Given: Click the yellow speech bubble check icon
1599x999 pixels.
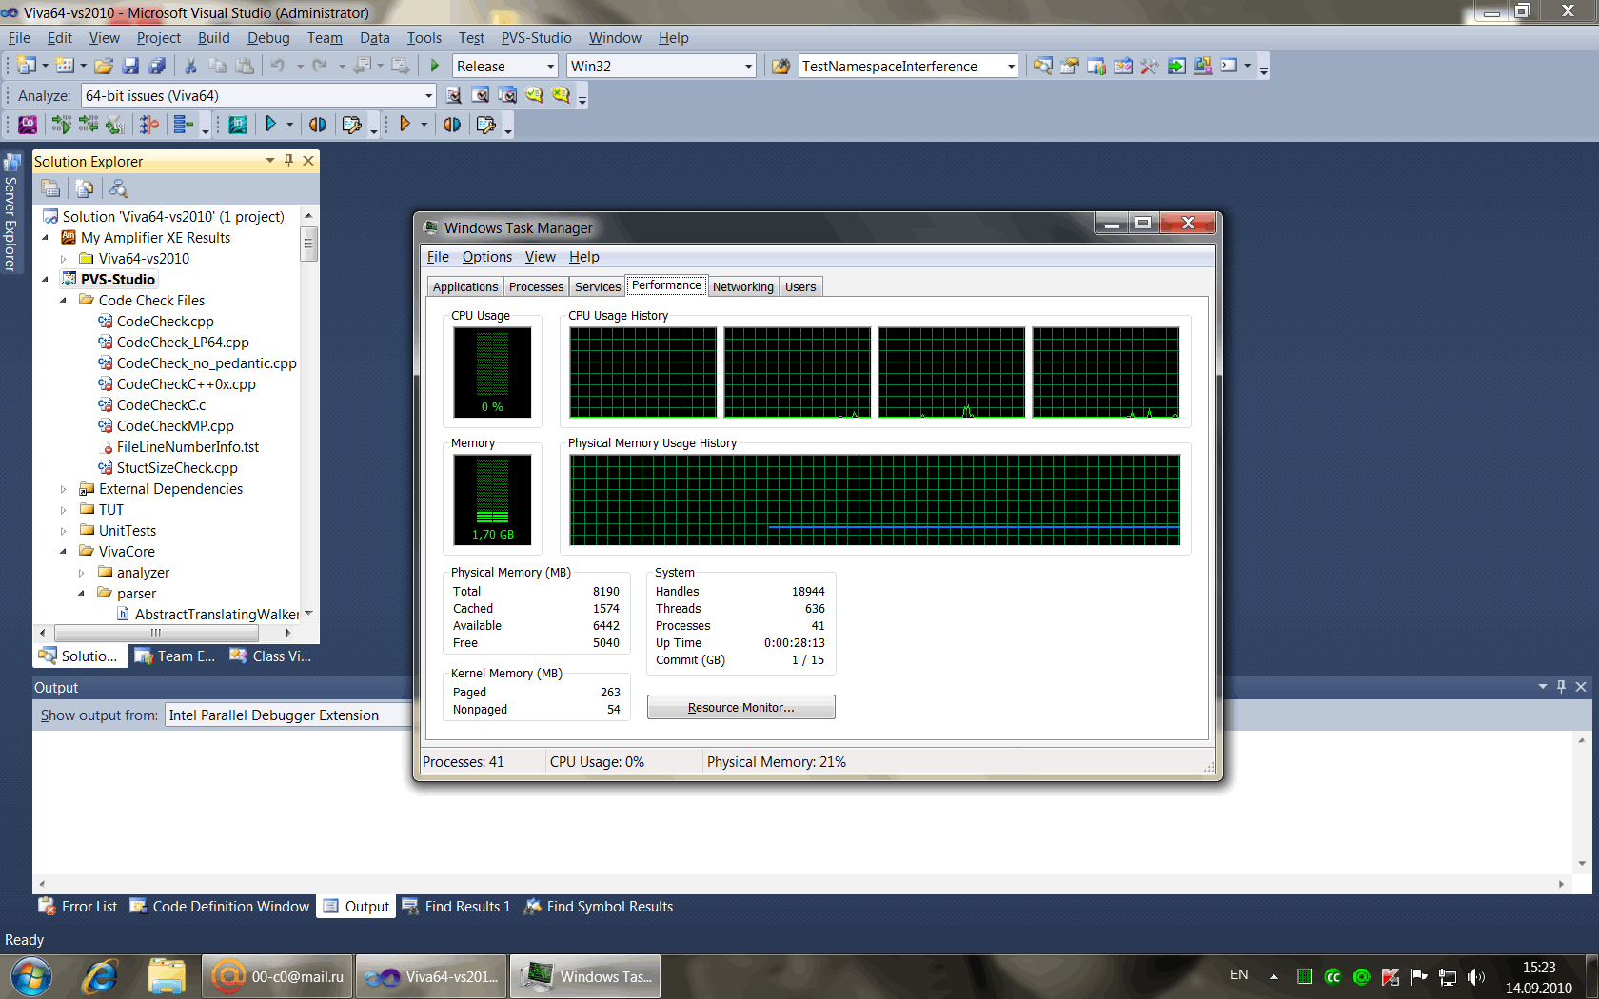Looking at the screenshot, I should [x=534, y=95].
